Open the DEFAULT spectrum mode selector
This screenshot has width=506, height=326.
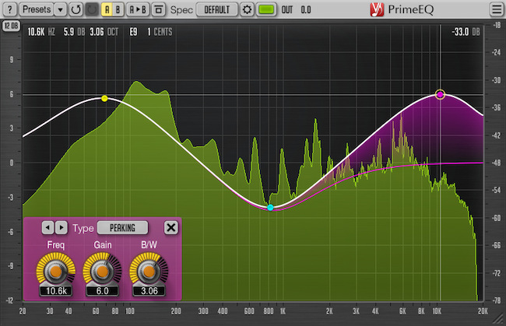click(217, 9)
